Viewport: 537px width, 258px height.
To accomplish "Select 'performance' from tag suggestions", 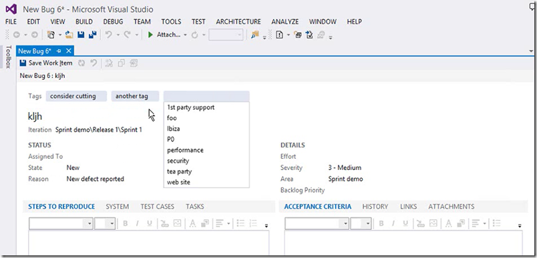I will pyautogui.click(x=206, y=150).
